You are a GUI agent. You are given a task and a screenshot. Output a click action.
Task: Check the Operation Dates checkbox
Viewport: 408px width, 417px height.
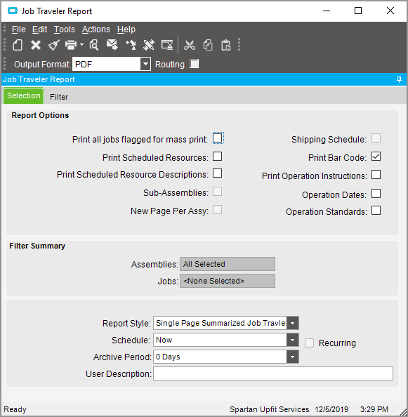[x=376, y=194]
